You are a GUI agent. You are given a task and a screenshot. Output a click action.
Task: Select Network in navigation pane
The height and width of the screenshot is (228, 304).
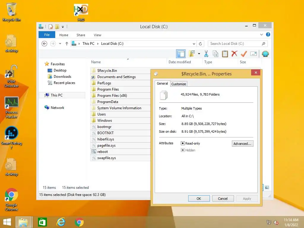click(x=57, y=107)
